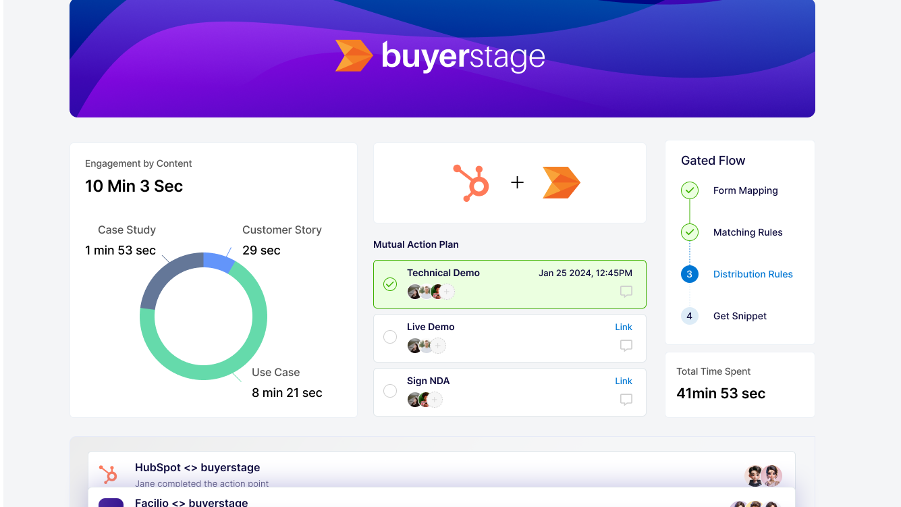
Task: Mark the Live Demo task as complete
Action: click(390, 337)
